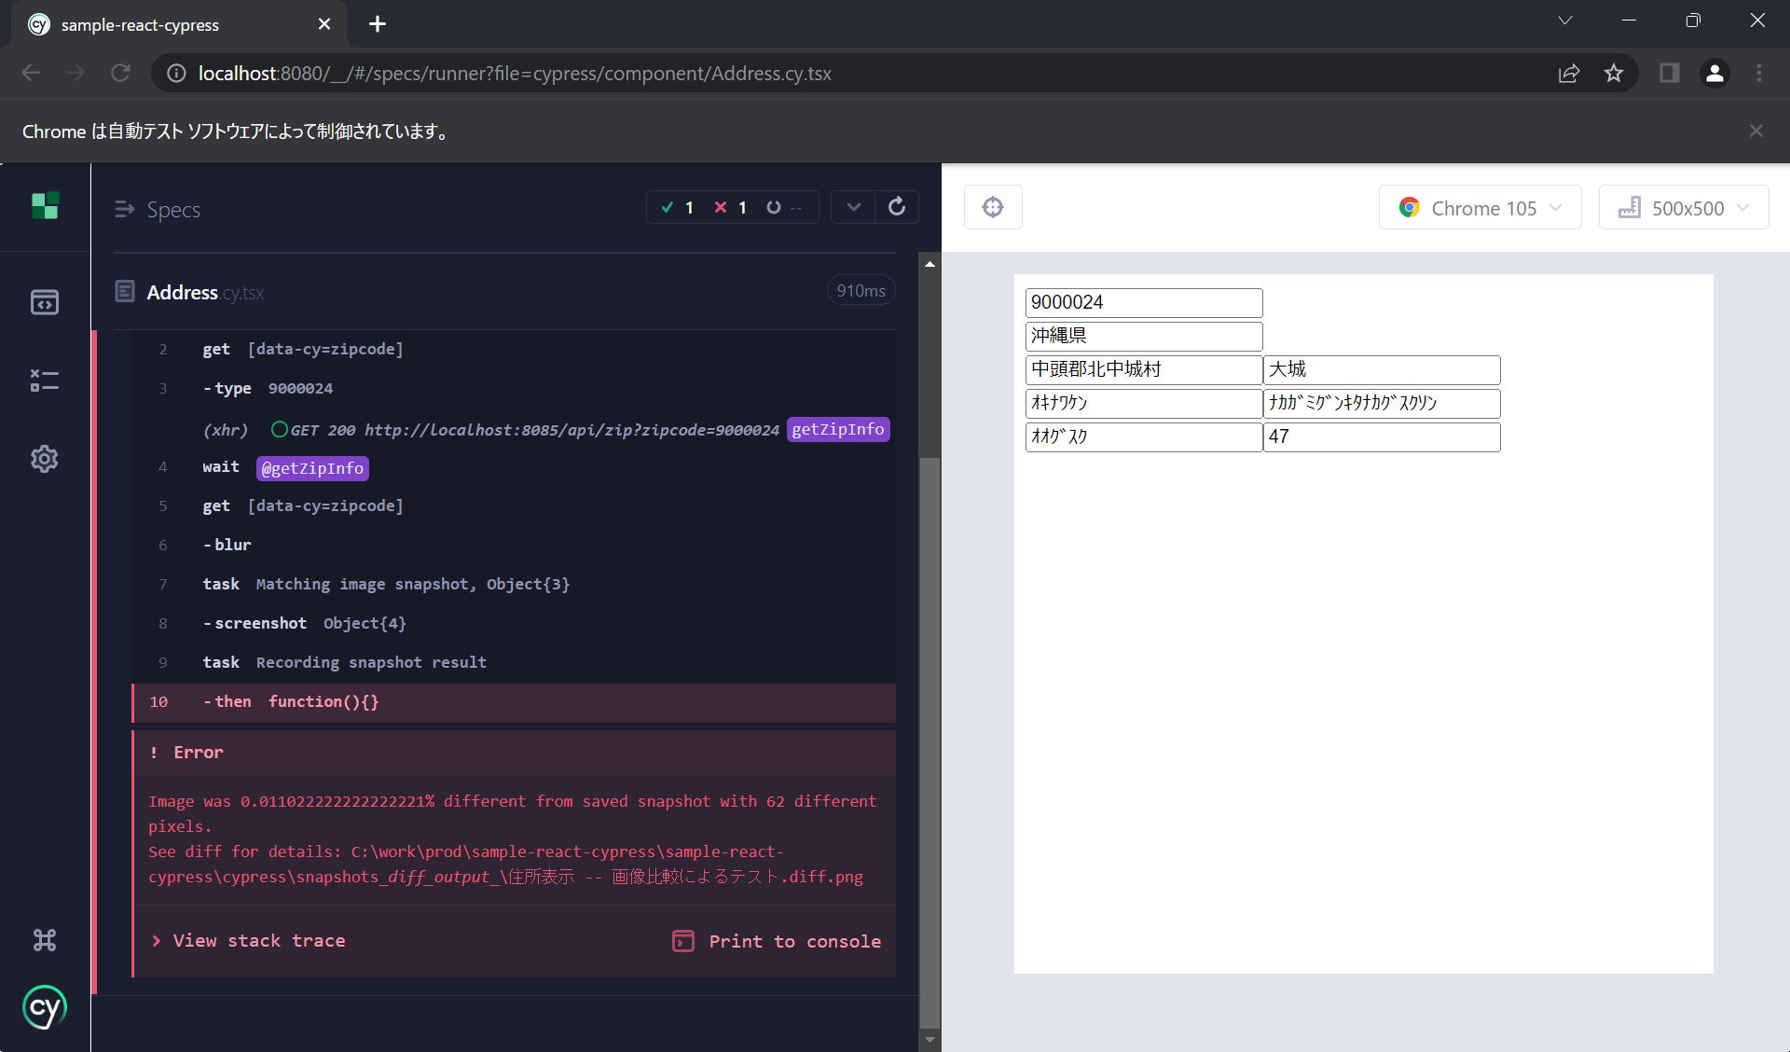Toggle the pending tests filter
The width and height of the screenshot is (1790, 1052).
tap(783, 207)
